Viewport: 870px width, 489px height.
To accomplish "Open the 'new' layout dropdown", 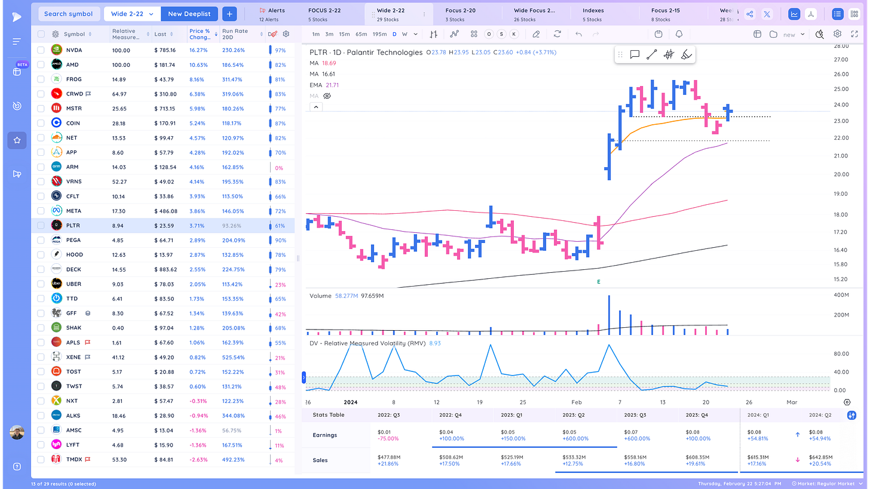I will coord(794,34).
